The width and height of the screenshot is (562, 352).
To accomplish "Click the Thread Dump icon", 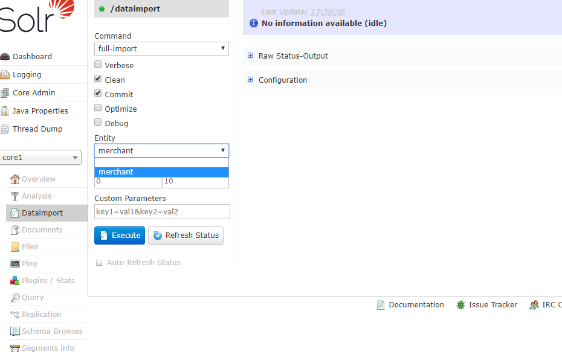I will tap(5, 129).
